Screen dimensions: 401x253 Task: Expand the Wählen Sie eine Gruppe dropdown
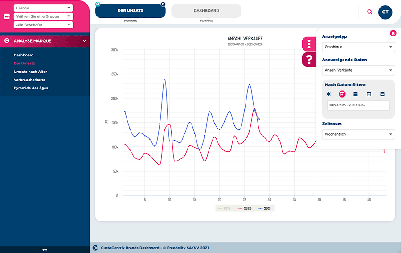point(43,16)
